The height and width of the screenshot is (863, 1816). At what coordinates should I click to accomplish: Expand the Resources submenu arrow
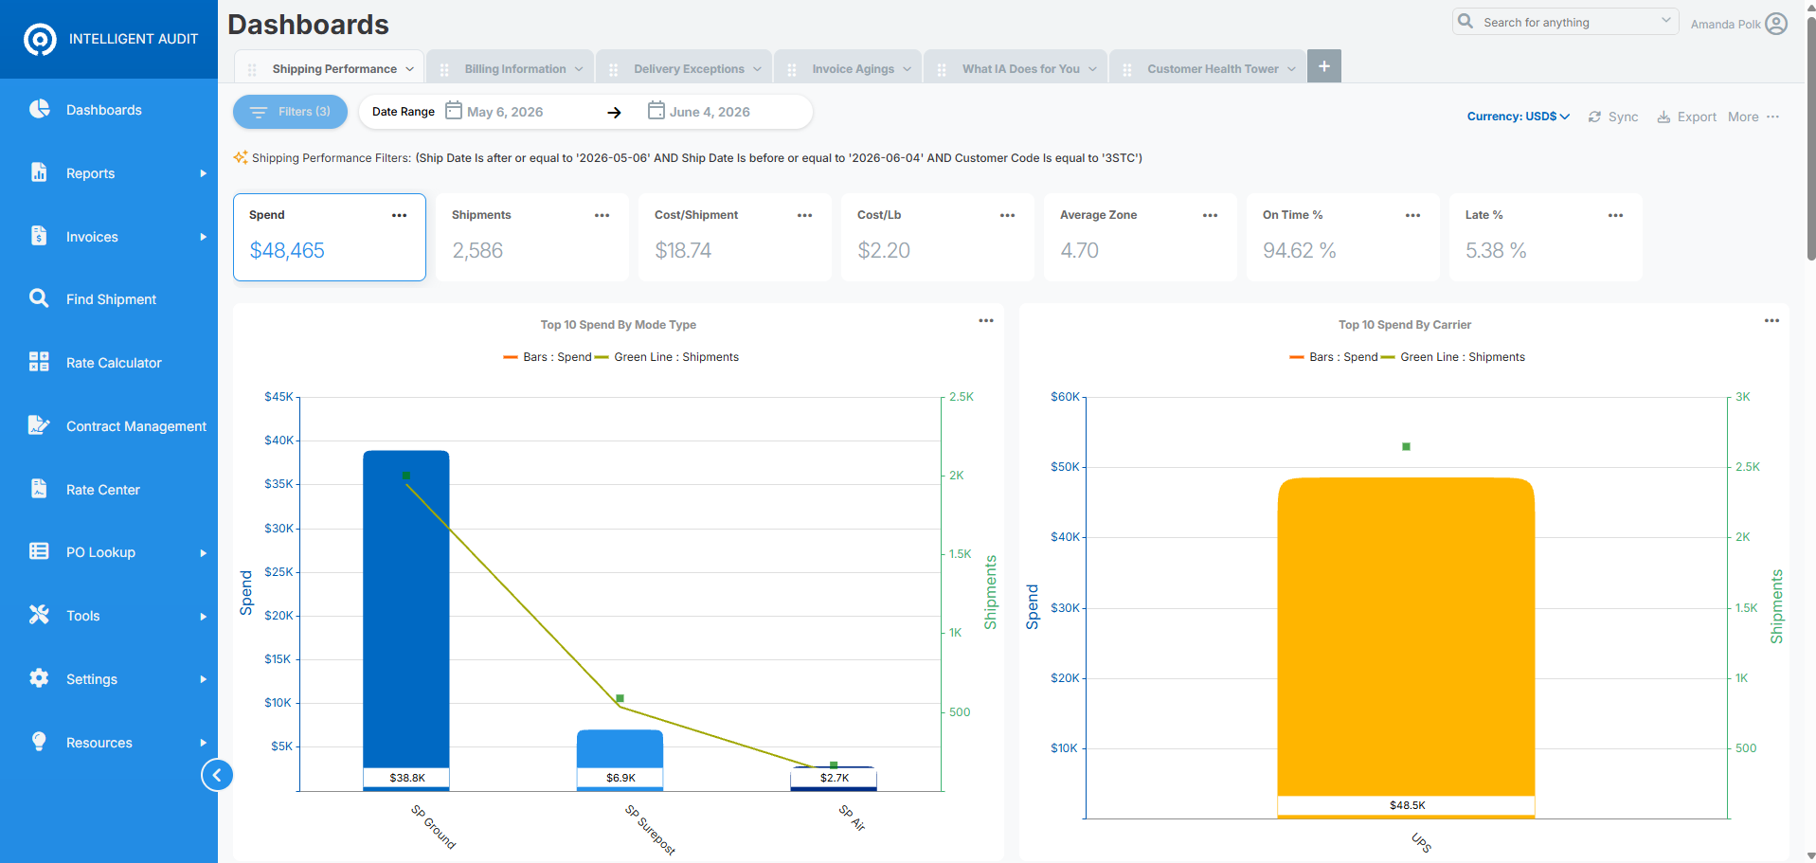click(203, 743)
